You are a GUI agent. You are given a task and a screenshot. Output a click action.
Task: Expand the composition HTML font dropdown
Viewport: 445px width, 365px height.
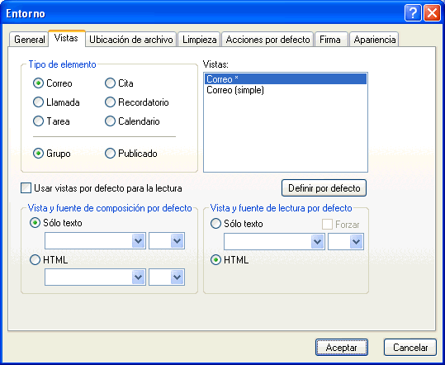96,277
